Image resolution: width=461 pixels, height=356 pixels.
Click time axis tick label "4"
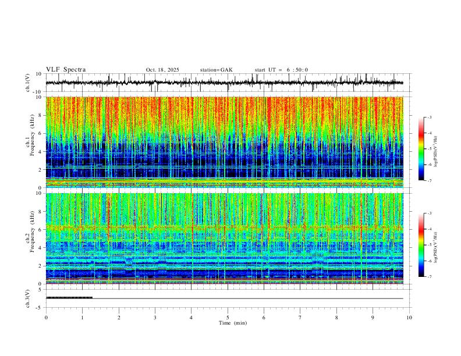pos(191,318)
